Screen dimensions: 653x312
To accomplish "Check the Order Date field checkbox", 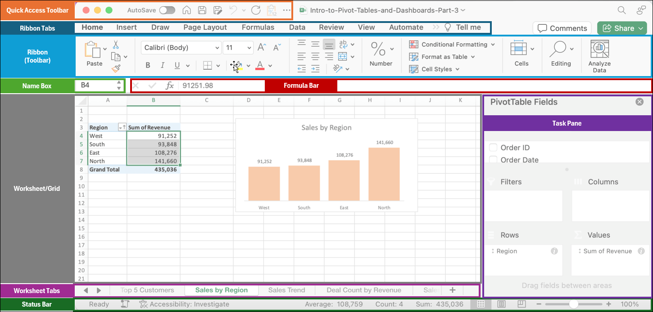I will [493, 159].
